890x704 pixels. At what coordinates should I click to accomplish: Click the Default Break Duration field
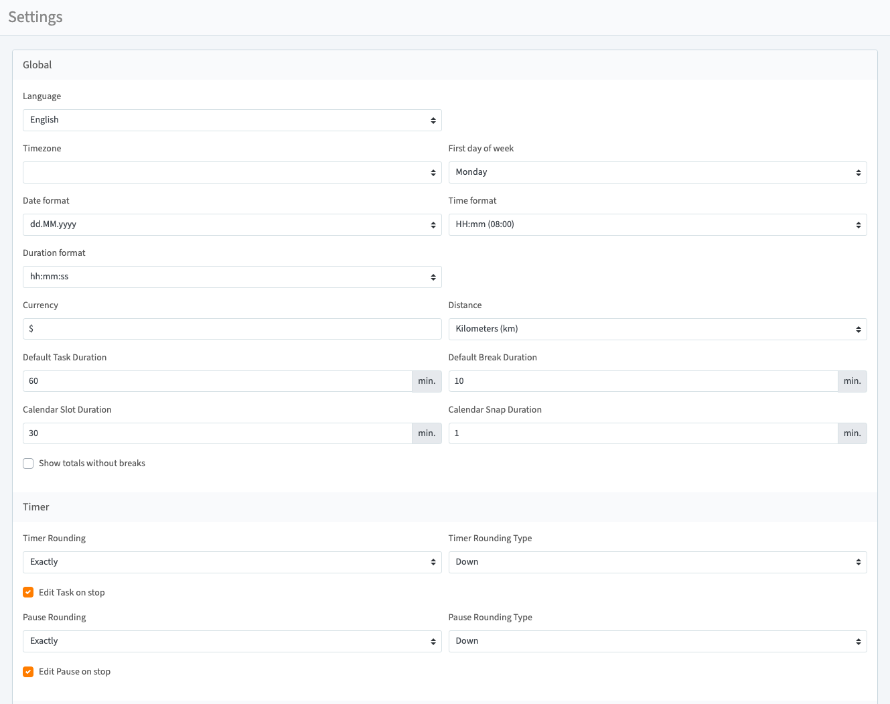(x=642, y=381)
